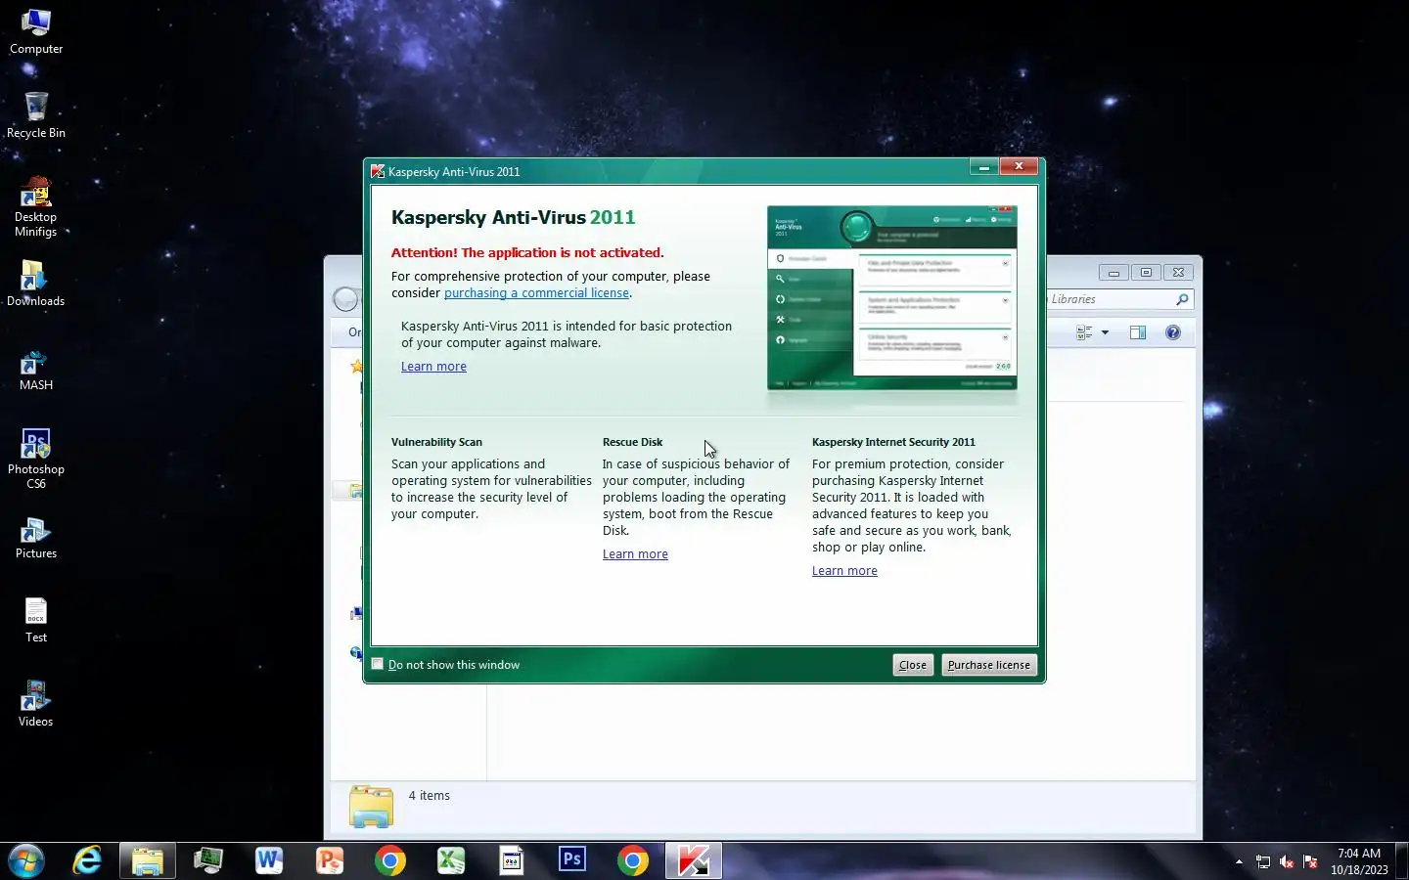
Task: Toggle the preview pane icon in Explorer
Action: 1138,332
